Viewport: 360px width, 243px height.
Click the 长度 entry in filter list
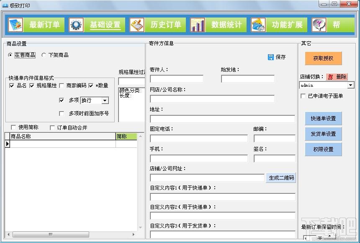(x=125, y=96)
